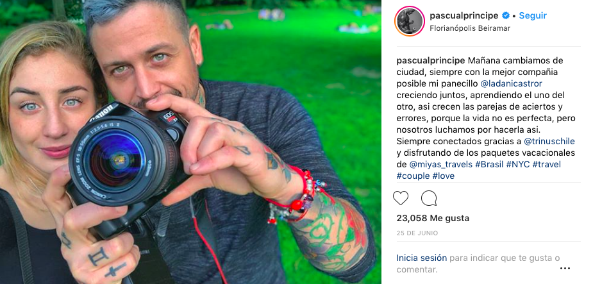Click the couple photo with the camera

tap(190, 142)
